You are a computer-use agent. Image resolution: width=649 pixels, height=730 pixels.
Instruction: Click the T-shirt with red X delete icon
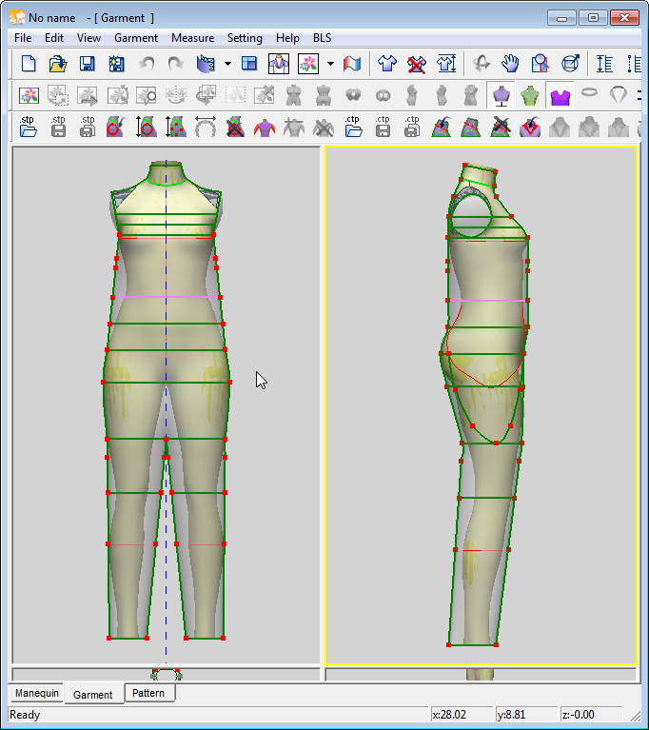point(416,64)
